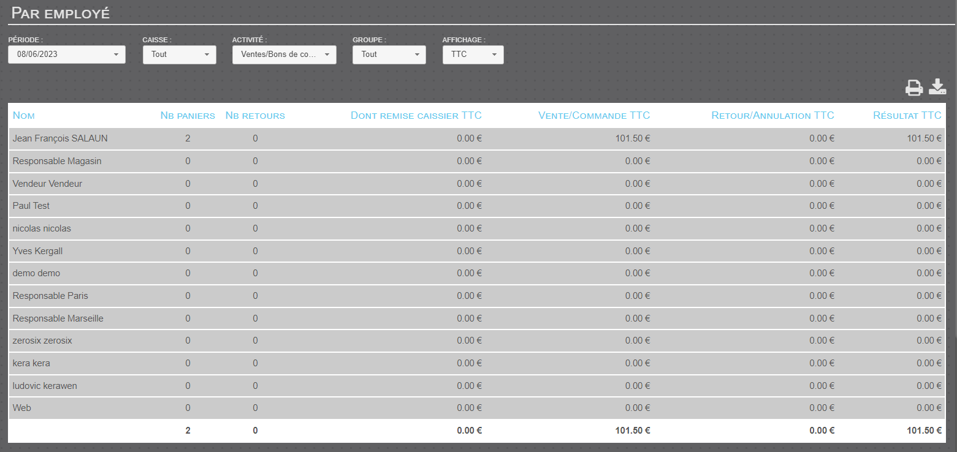Click kera kera employee name
Image resolution: width=957 pixels, height=452 pixels.
(31, 363)
